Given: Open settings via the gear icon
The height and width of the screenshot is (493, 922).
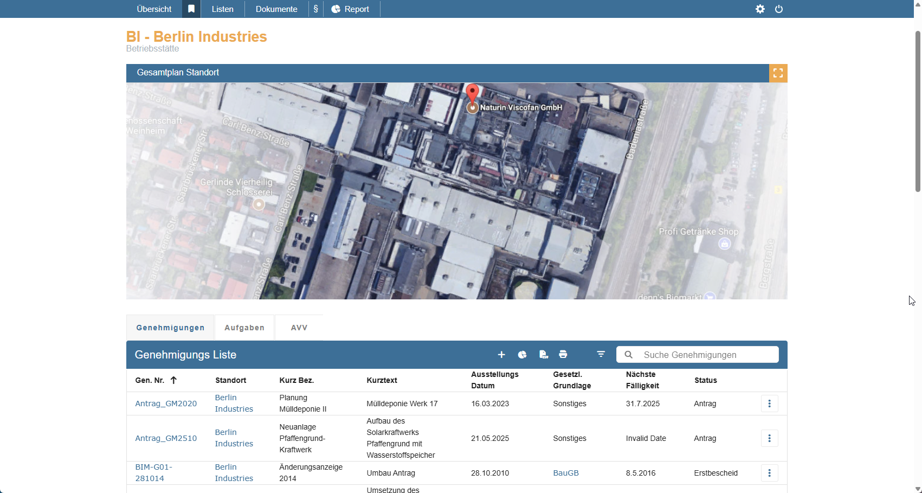Looking at the screenshot, I should click(760, 9).
